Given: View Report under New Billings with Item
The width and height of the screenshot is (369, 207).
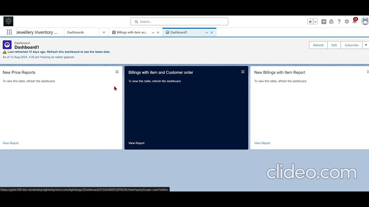Looking at the screenshot, I should (262, 143).
